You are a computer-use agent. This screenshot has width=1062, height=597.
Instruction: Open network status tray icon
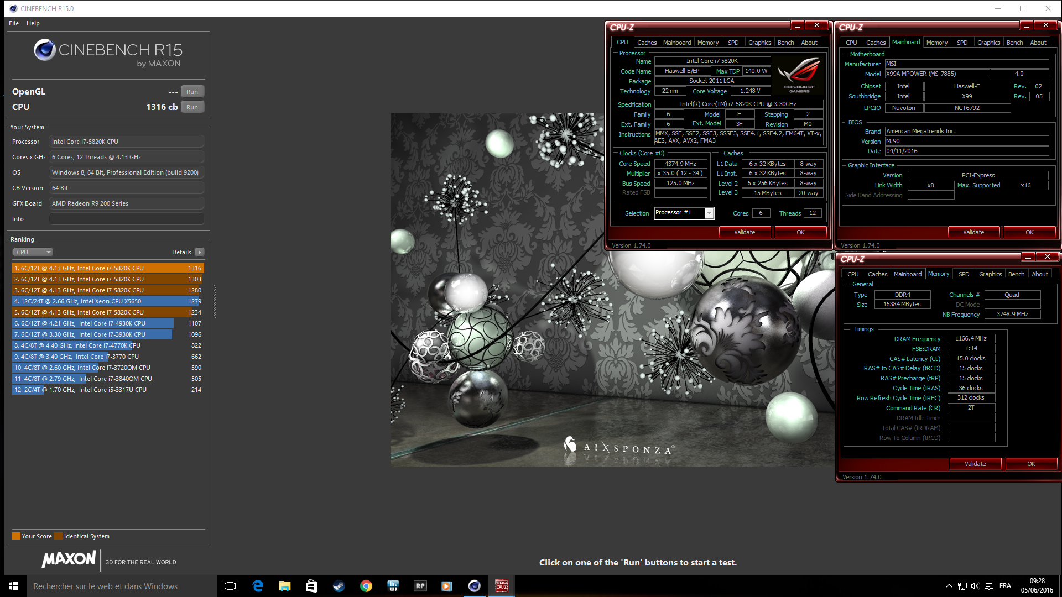(962, 586)
